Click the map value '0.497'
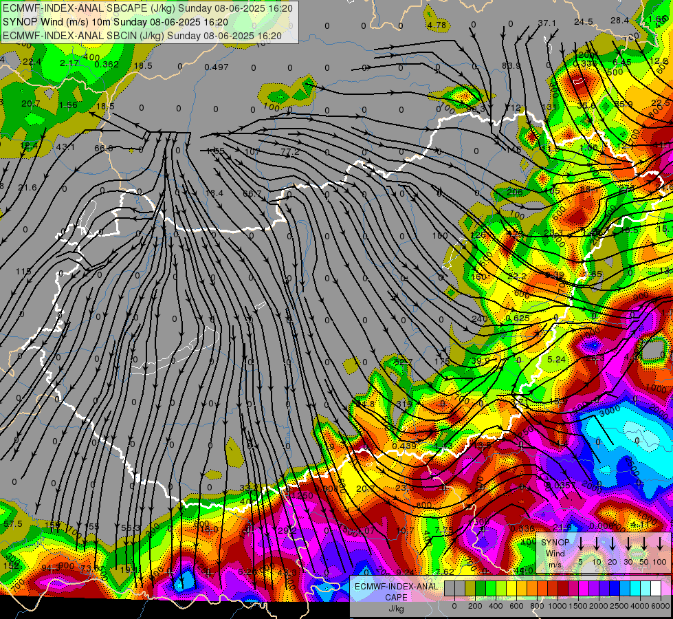 coord(217,67)
